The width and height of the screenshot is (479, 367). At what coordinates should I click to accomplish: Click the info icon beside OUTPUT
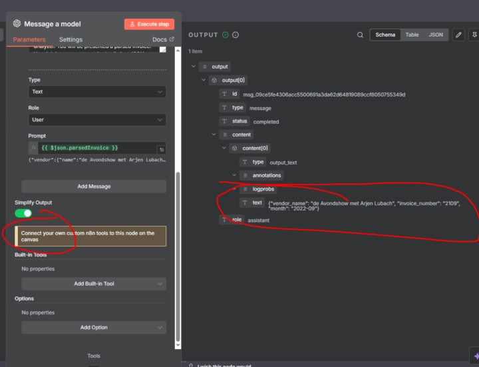236,35
